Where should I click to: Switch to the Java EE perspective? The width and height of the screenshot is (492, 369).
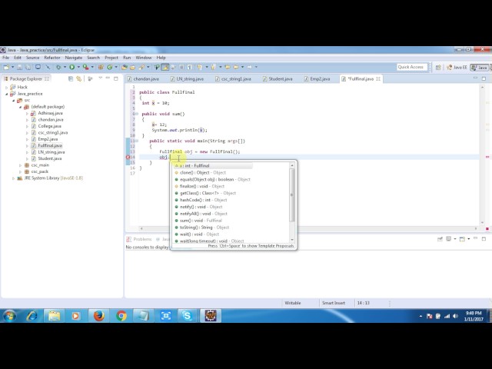(x=457, y=68)
